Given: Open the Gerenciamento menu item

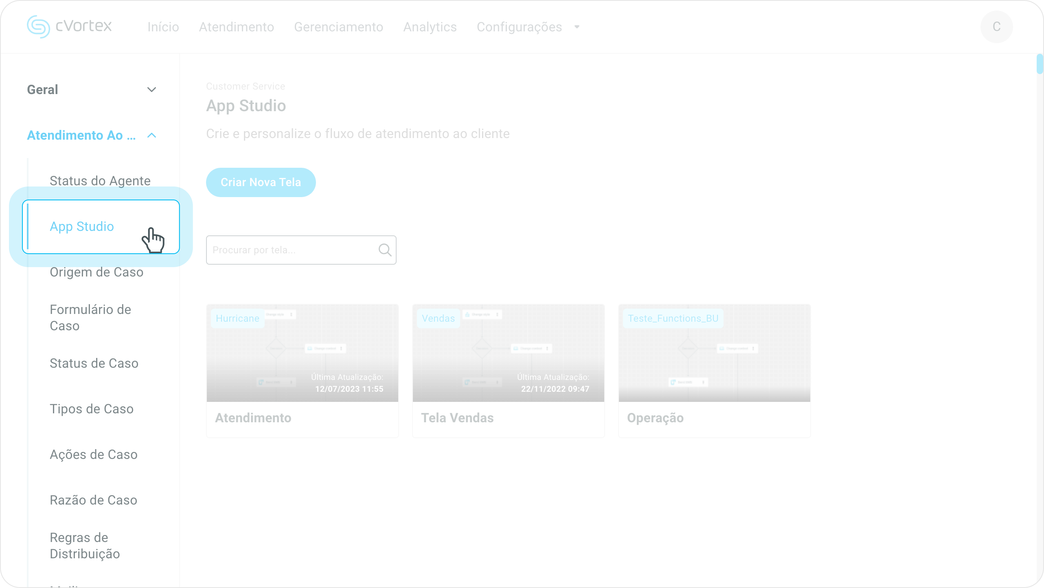Looking at the screenshot, I should tap(338, 27).
